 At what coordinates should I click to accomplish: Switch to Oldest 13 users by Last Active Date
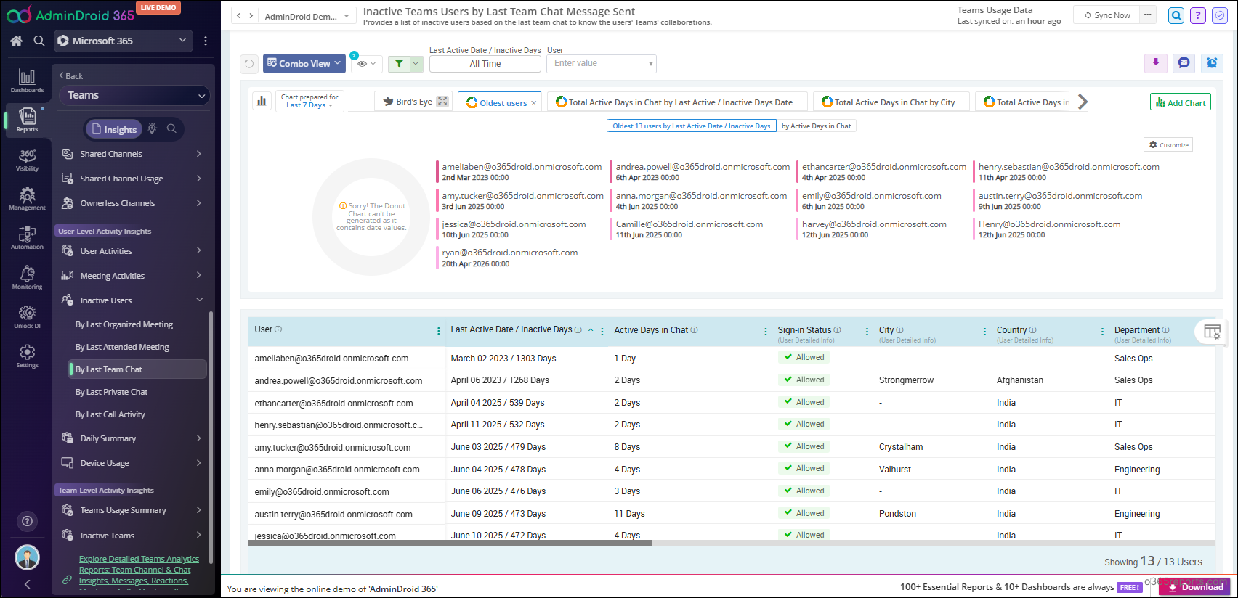point(691,126)
